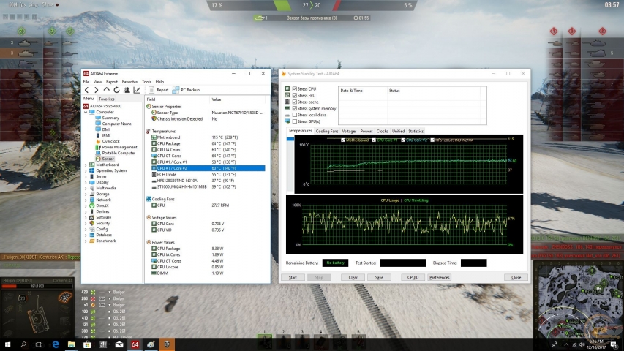The width and height of the screenshot is (624, 351).
Task: Go forward with AIDA64 toolbar right arrow
Action: [x=96, y=91]
